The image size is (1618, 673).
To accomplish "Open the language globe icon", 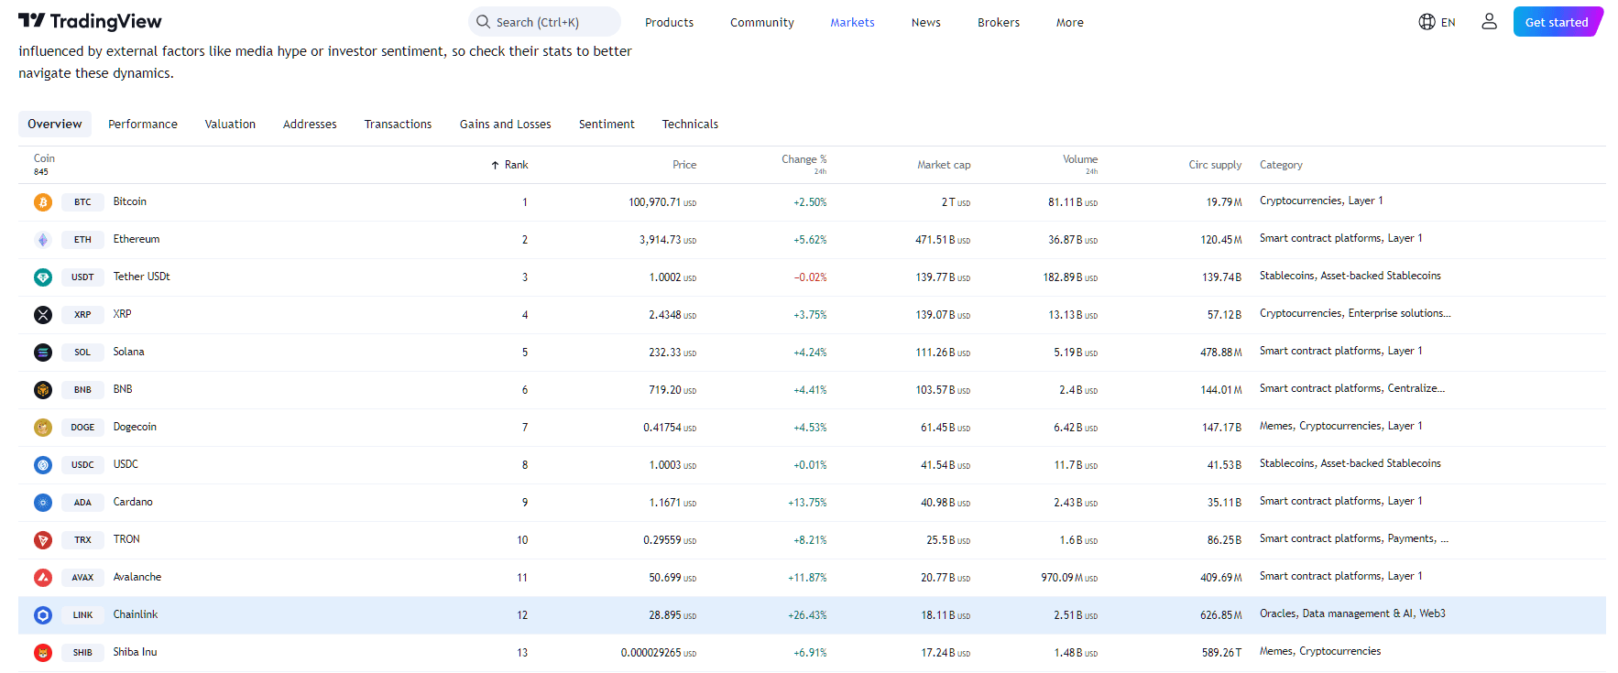I will [x=1427, y=22].
